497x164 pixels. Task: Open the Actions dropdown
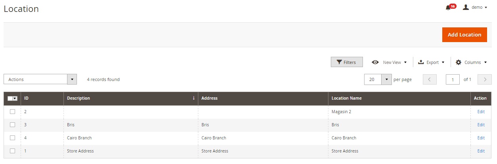(x=40, y=79)
